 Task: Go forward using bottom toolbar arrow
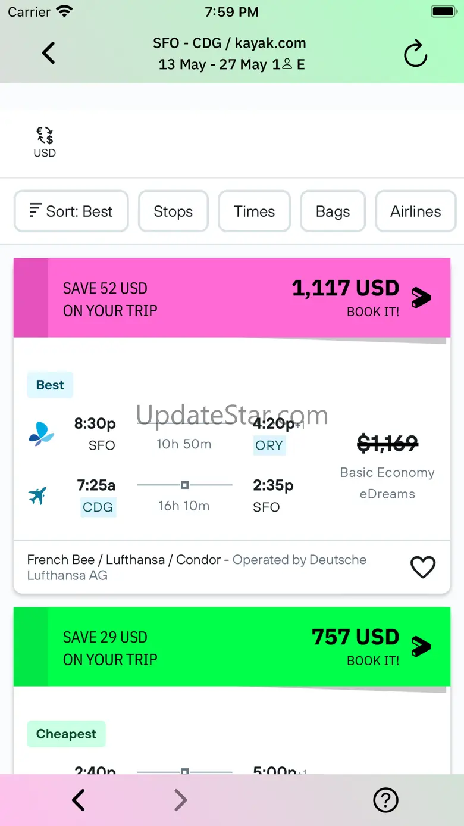coord(181,800)
